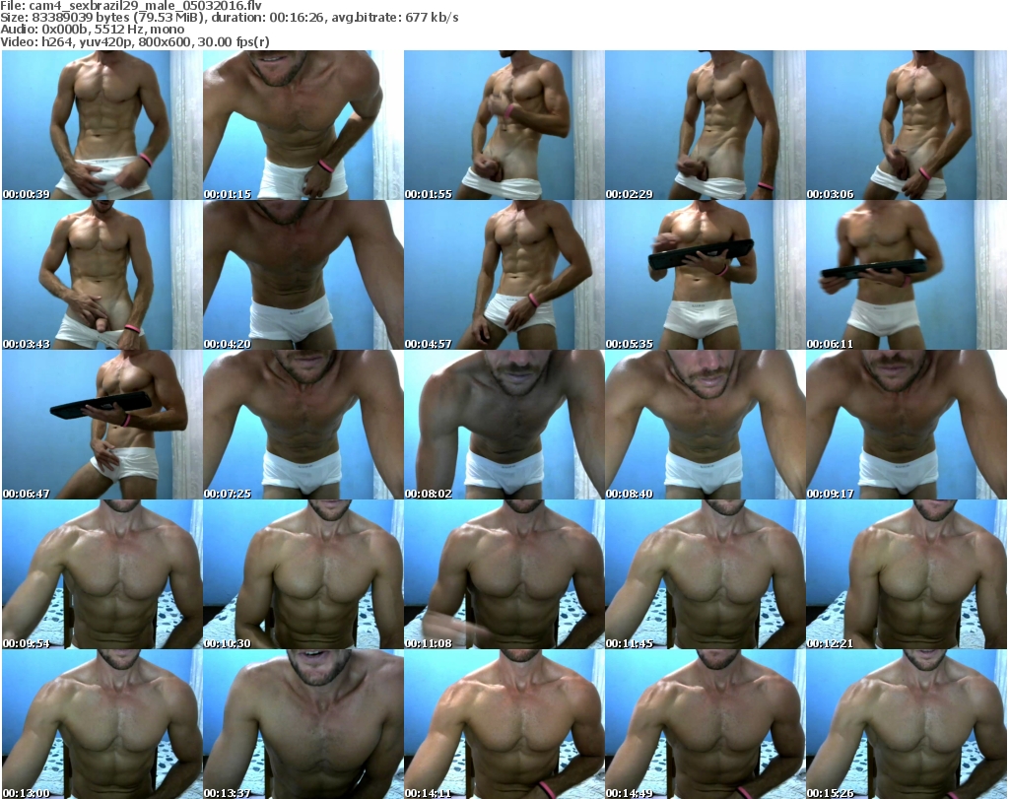Open the frame stamped 00:04:57

pos(504,275)
